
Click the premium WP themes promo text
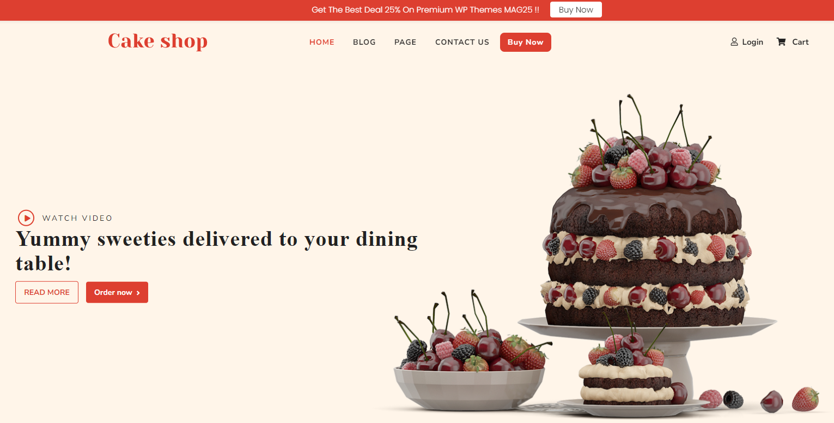425,10
